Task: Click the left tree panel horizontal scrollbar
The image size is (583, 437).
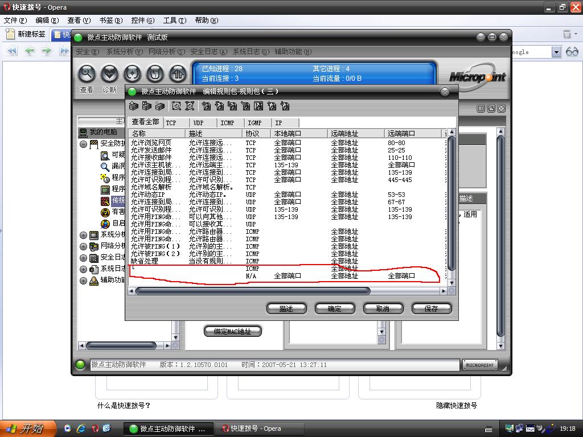Action: tap(121, 345)
